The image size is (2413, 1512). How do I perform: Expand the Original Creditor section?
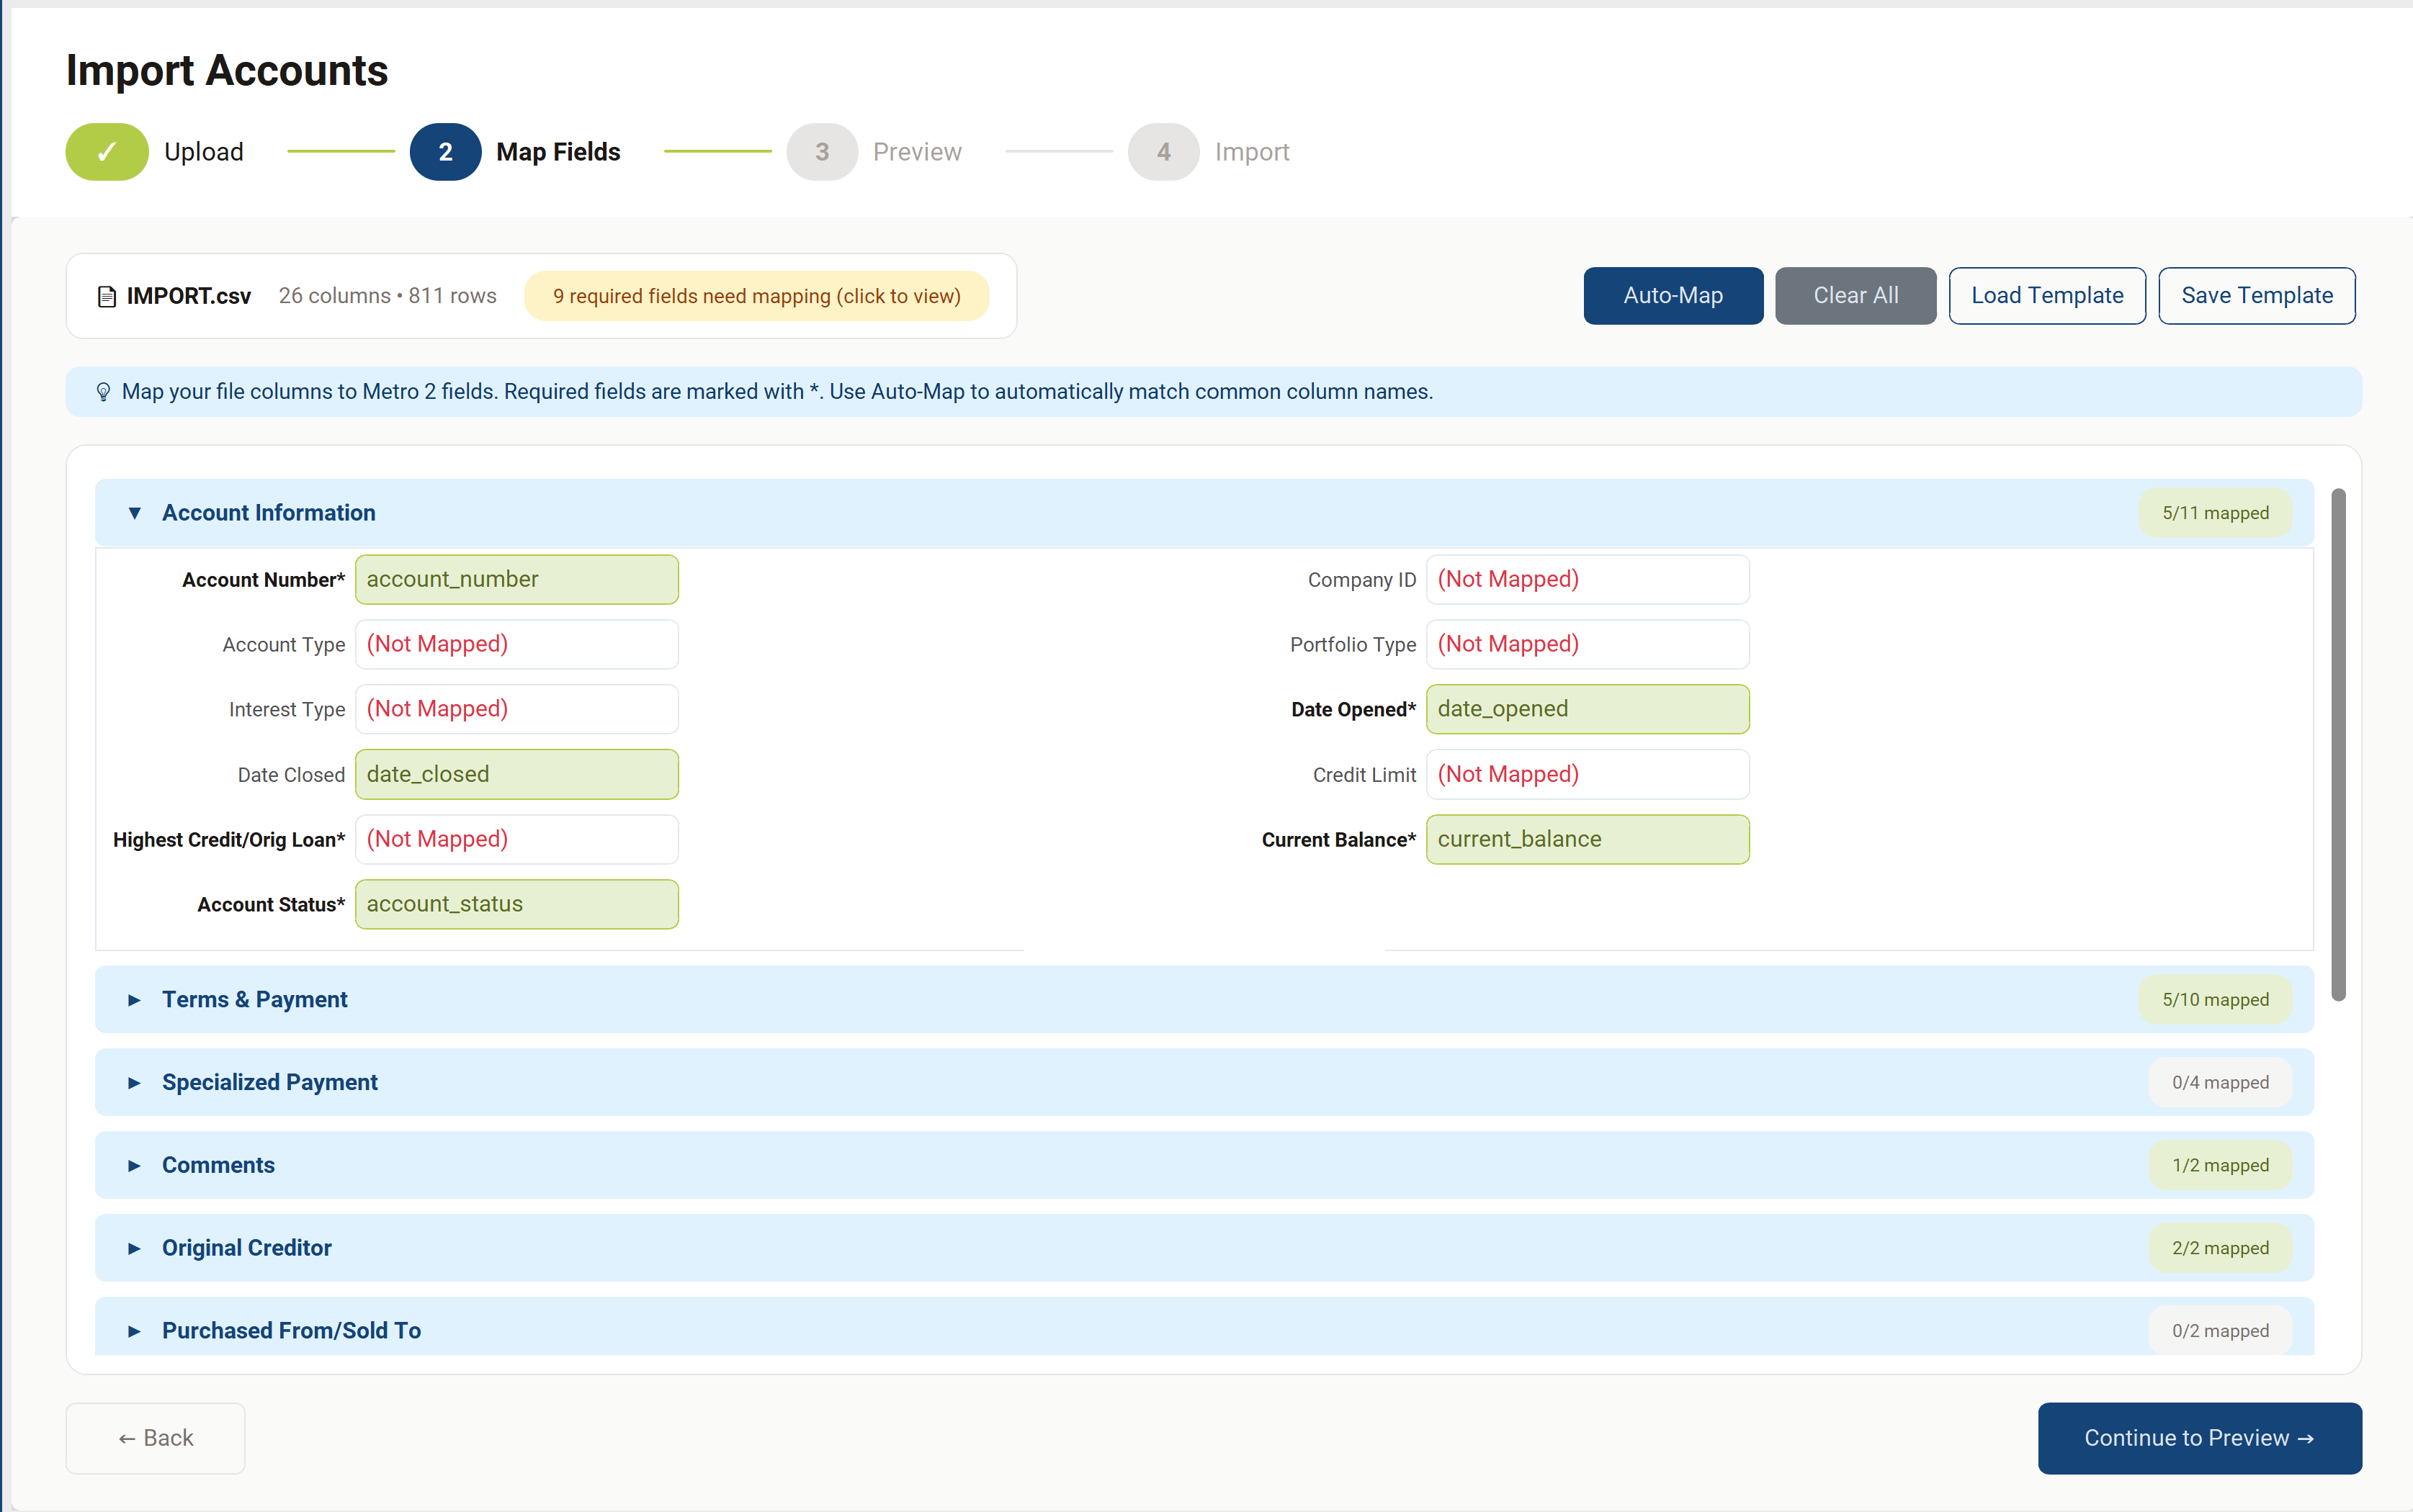coord(1204,1249)
